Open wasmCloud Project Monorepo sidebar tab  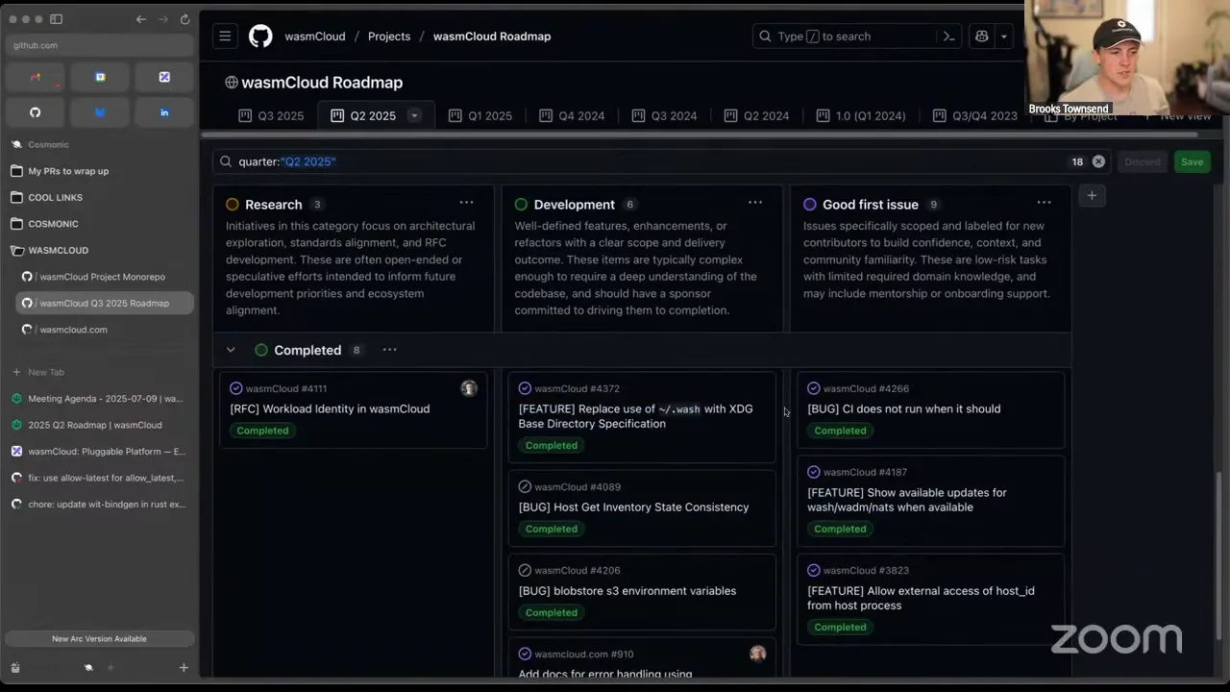tap(106, 277)
